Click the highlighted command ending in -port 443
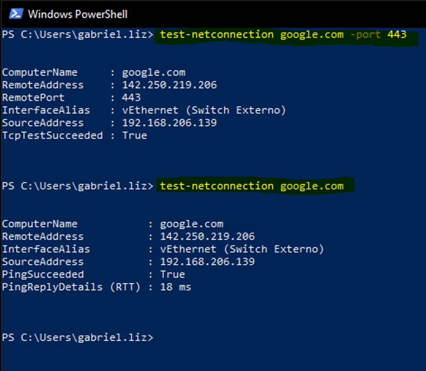Screen dimensions: 426x371 point(283,34)
